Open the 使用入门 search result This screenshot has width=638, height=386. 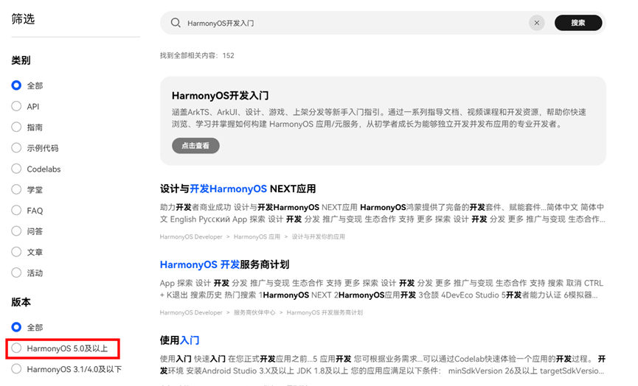pyautogui.click(x=179, y=340)
